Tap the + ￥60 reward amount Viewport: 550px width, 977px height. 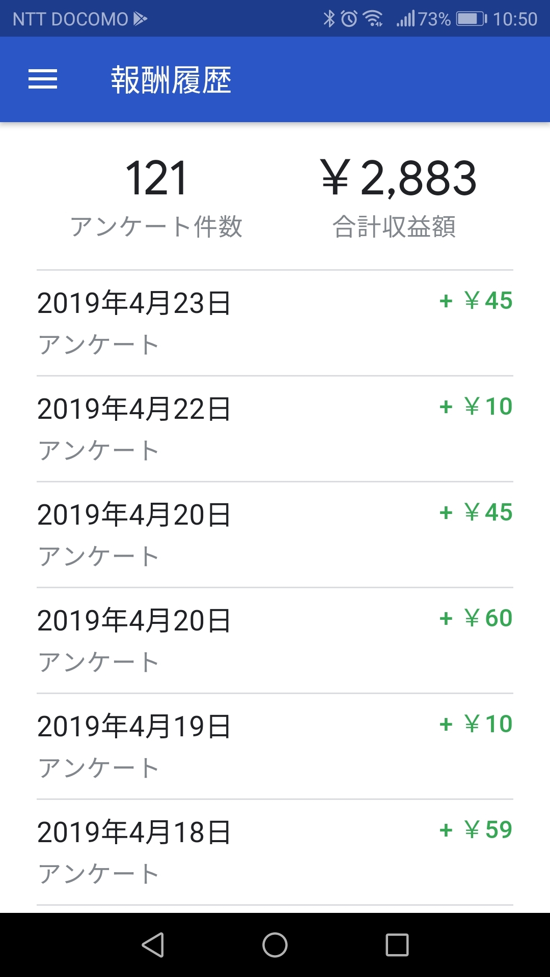[476, 618]
